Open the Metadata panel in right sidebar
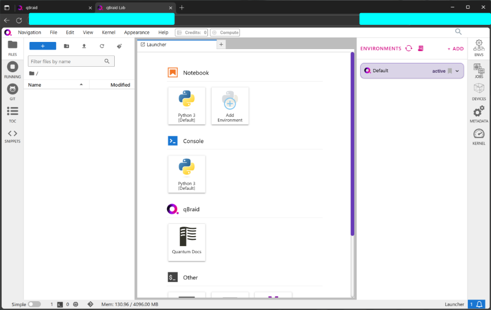The height and width of the screenshot is (310, 491). (479, 114)
